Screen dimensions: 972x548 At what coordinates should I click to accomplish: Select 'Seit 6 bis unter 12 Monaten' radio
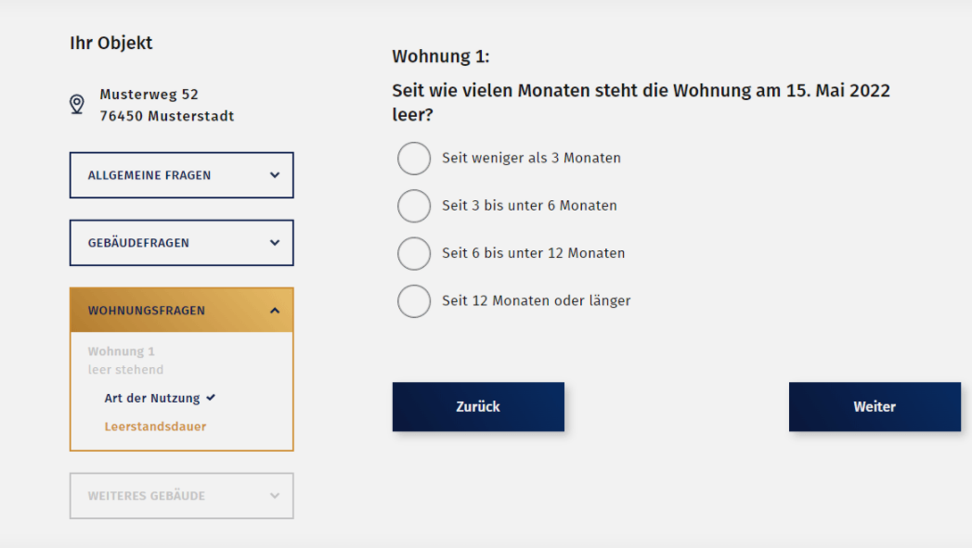tap(414, 253)
